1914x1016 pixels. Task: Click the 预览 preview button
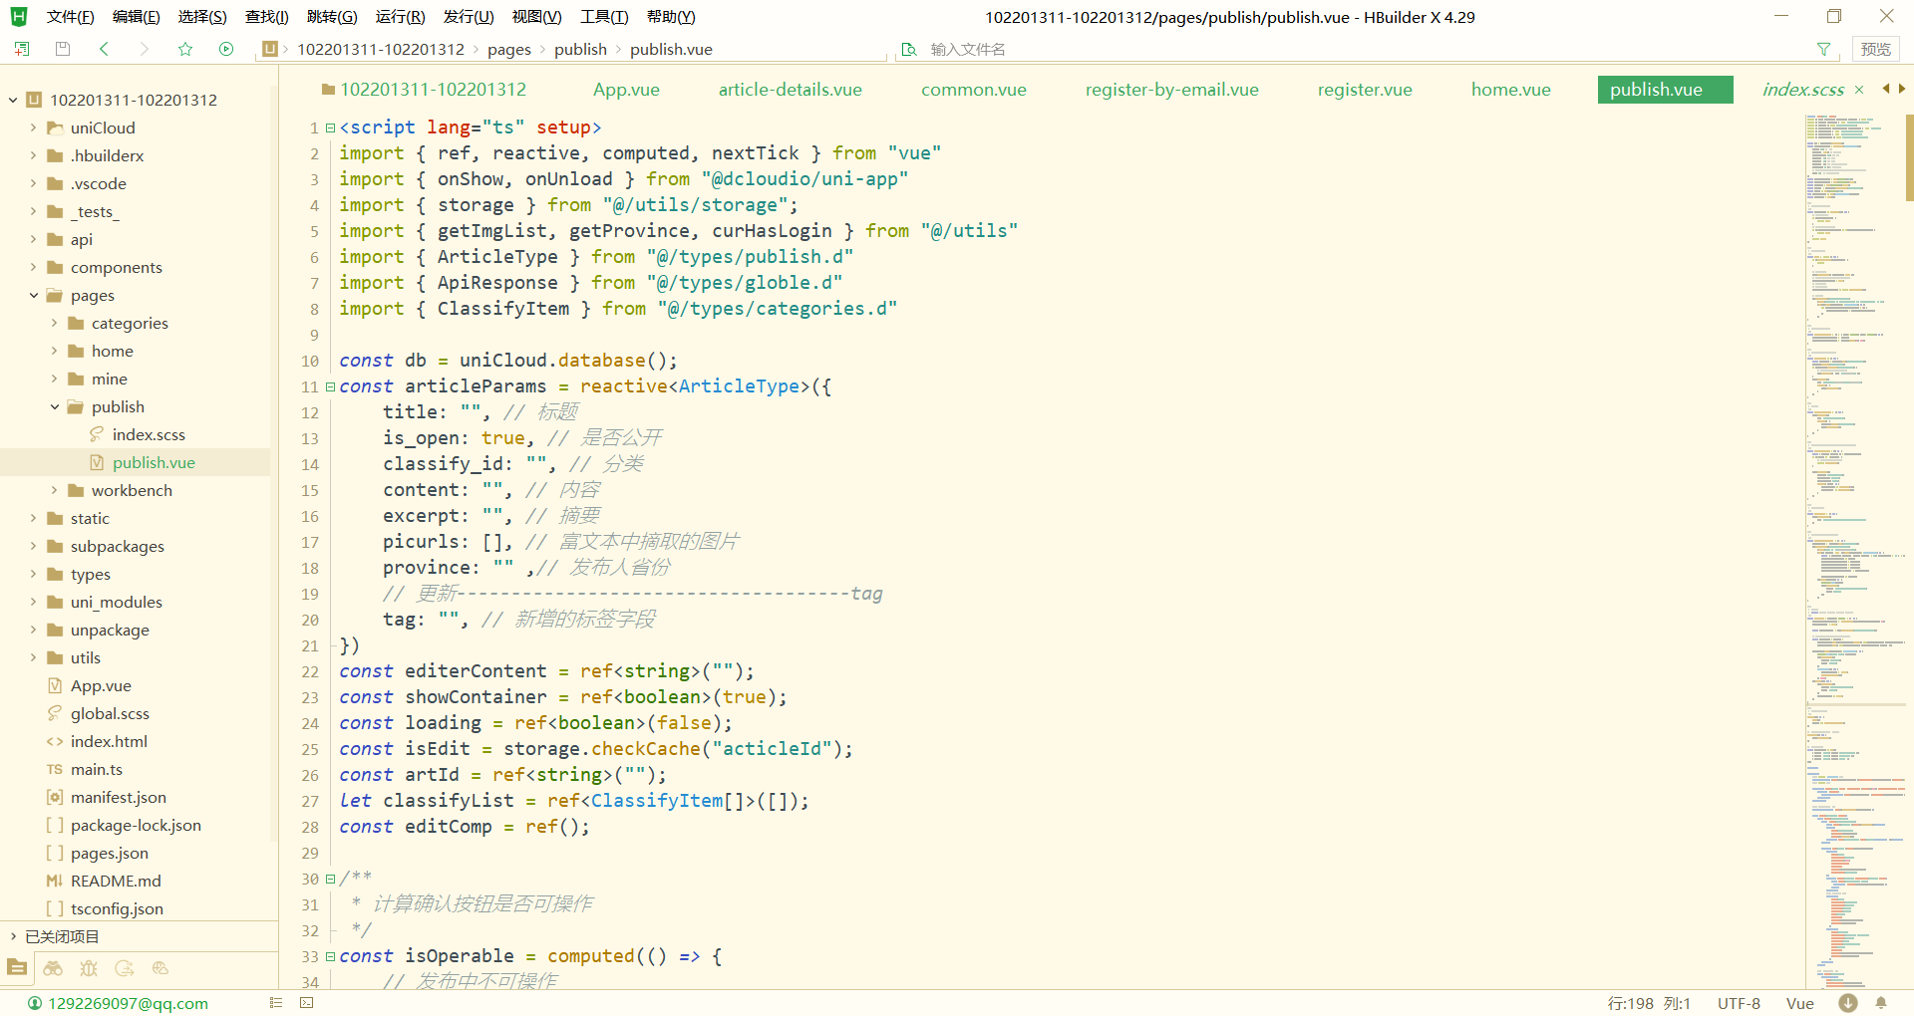pyautogui.click(x=1875, y=49)
